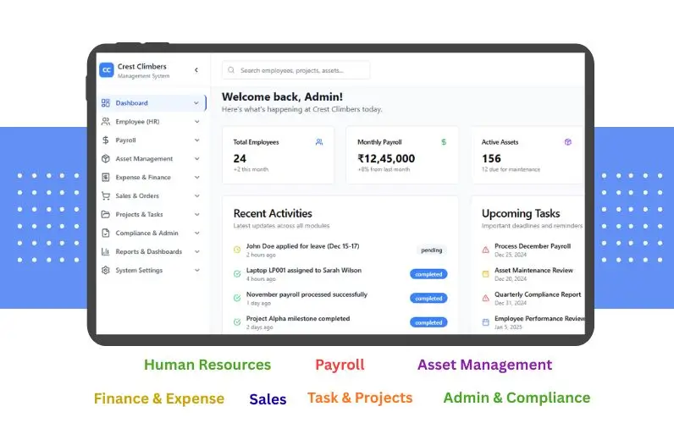The width and height of the screenshot is (674, 423).
Task: Click the Reports & Dashboards chart icon
Action: click(x=105, y=251)
